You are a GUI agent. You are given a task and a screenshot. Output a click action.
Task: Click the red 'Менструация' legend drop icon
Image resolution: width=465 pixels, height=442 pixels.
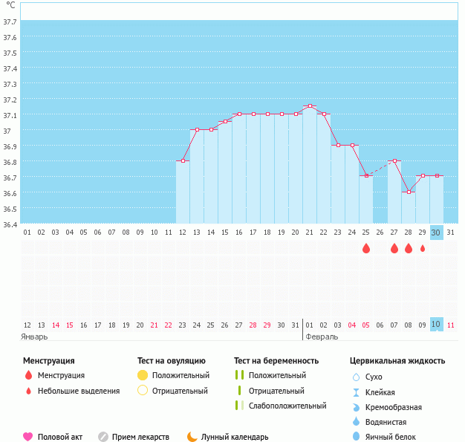pyautogui.click(x=28, y=375)
